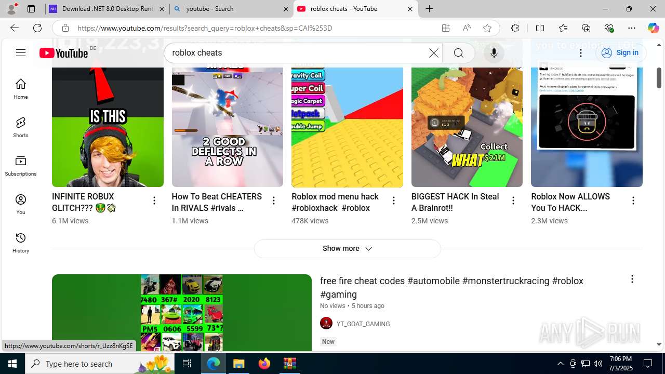This screenshot has width=665, height=374.
Task: Launch Firefox from the taskbar
Action: pyautogui.click(x=264, y=364)
